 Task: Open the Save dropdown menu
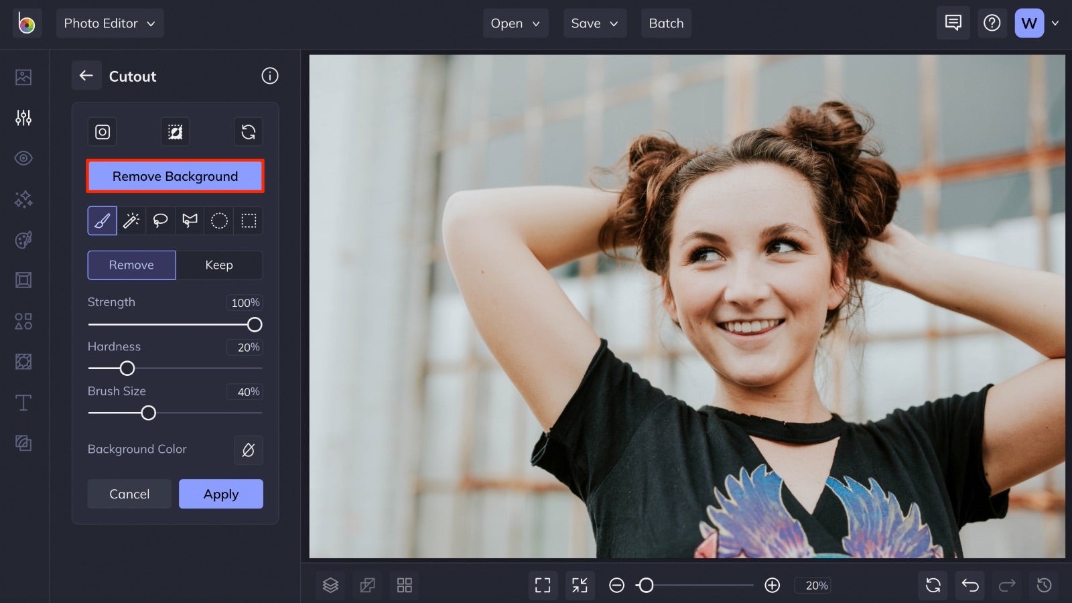(x=594, y=23)
